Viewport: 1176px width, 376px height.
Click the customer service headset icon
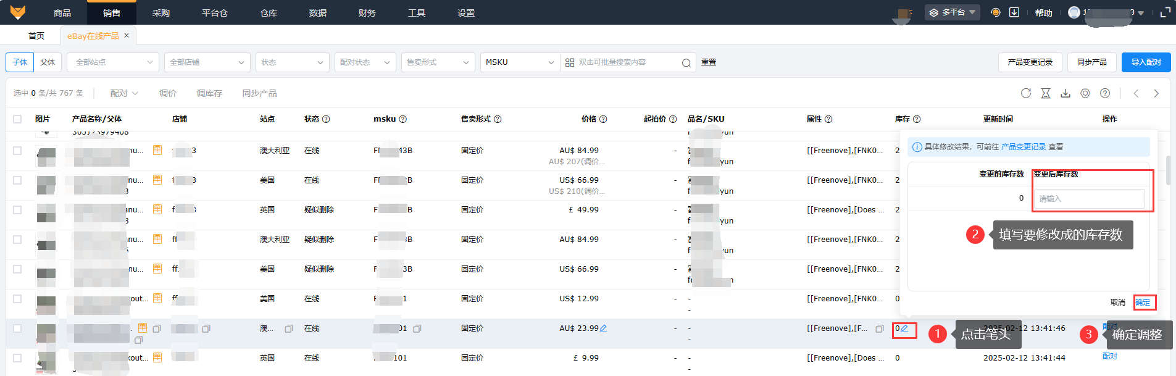(995, 12)
